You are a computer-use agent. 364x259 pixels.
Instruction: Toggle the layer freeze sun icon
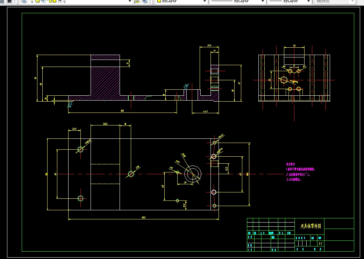[x=37, y=1]
